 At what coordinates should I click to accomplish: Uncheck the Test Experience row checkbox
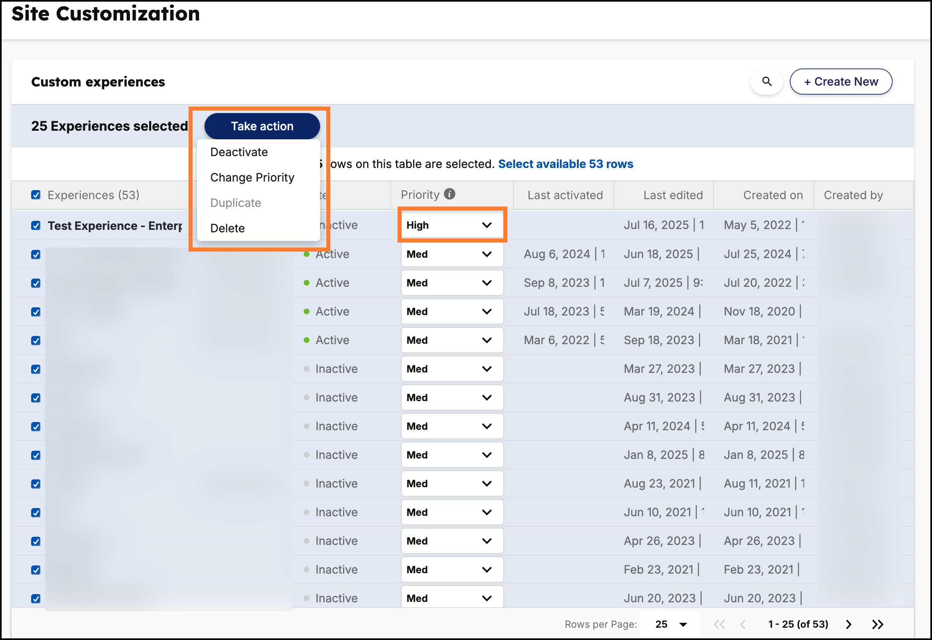click(x=36, y=226)
